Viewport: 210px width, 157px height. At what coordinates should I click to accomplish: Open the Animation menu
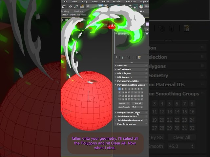tap(131, 1)
